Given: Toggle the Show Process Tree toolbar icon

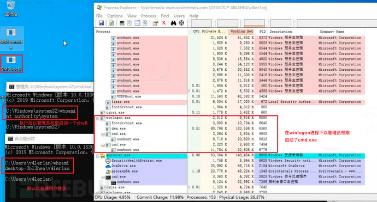Looking at the screenshot, I should (129, 23).
